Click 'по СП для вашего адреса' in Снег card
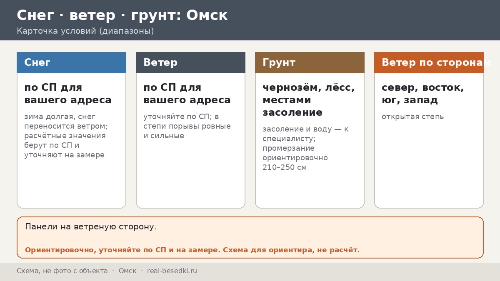The height and width of the screenshot is (281, 500). pyautogui.click(x=68, y=94)
